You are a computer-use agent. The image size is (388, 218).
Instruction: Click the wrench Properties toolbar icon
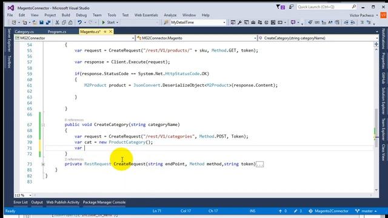(x=239, y=22)
